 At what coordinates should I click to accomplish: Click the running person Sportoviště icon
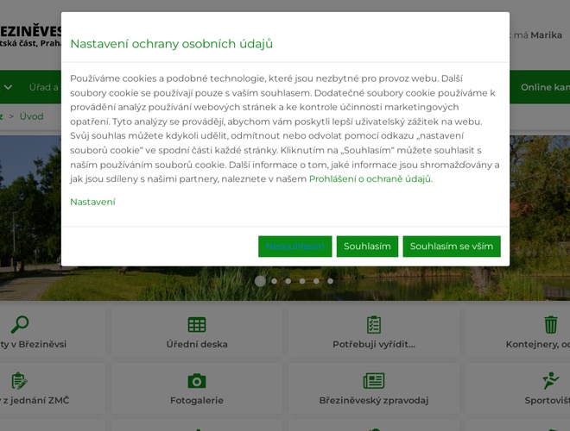550,381
